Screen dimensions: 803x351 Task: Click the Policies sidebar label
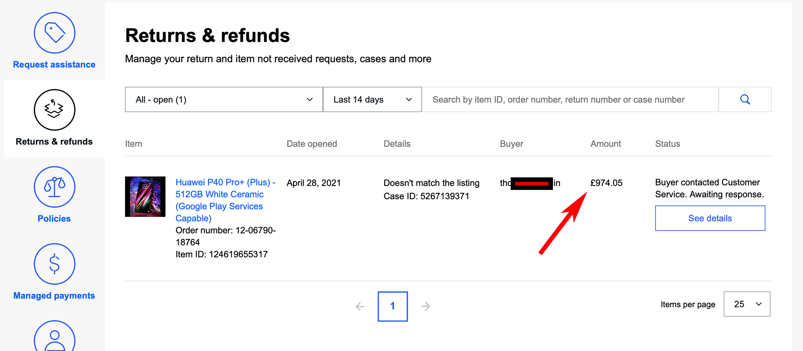[54, 218]
